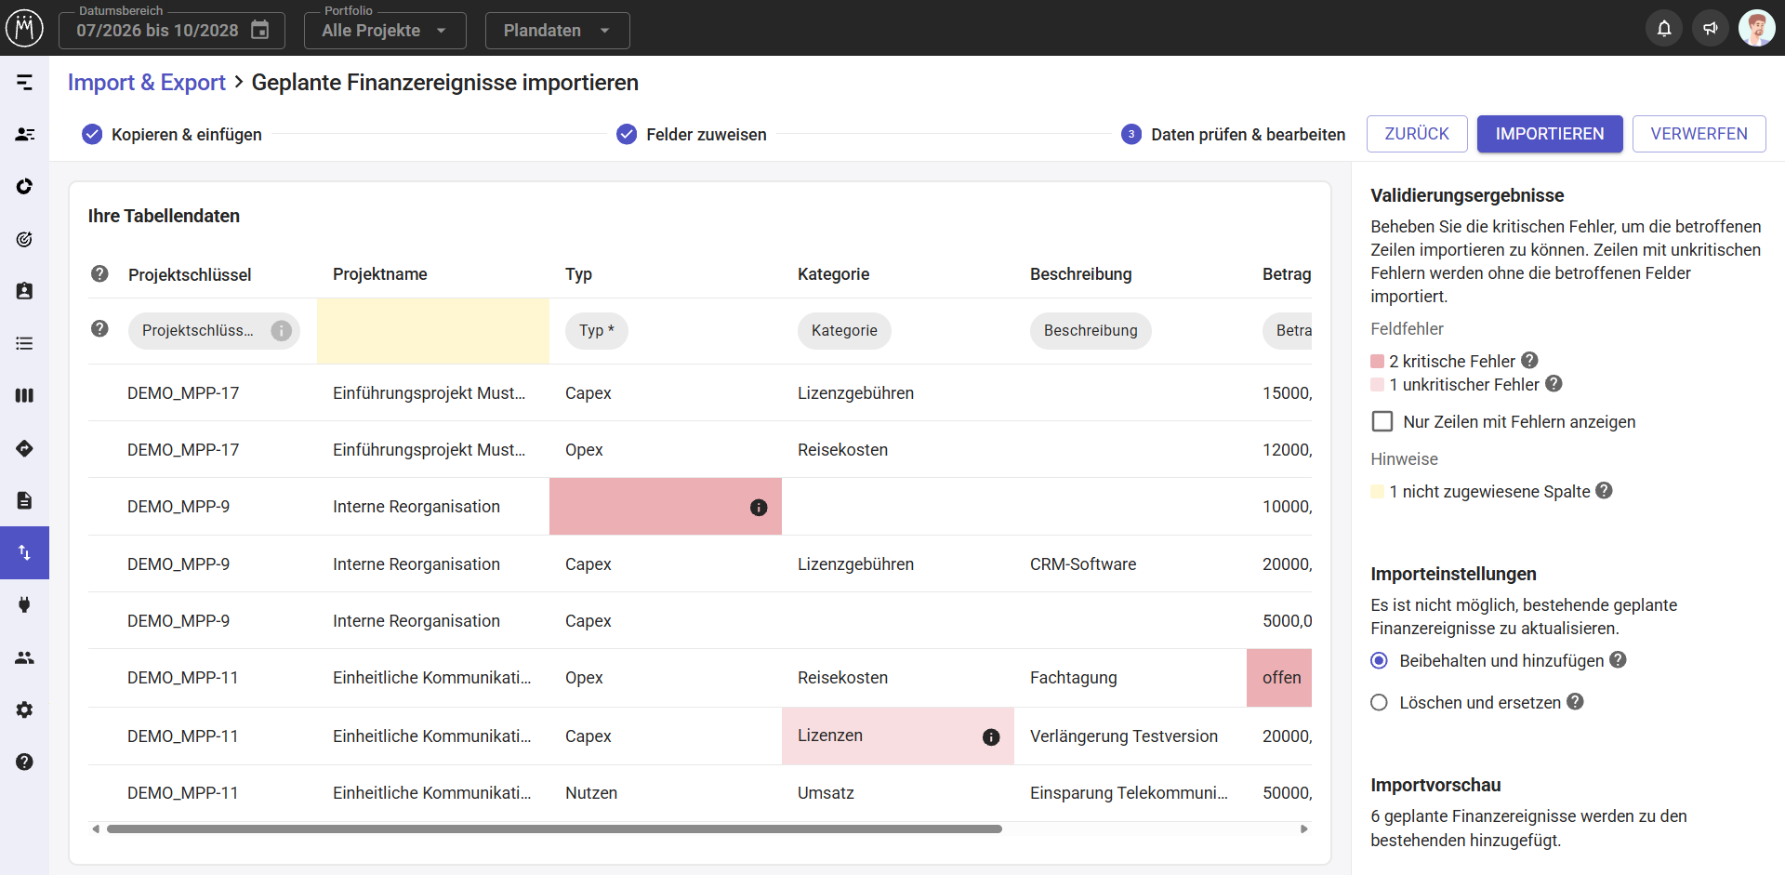This screenshot has height=875, width=1785.
Task: Open Portfolio Alle Projekte dropdown
Action: click(385, 30)
